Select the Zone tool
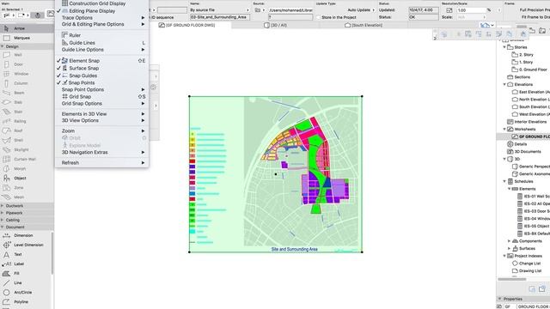Image resolution: width=550 pixels, height=309 pixels. [x=27, y=188]
